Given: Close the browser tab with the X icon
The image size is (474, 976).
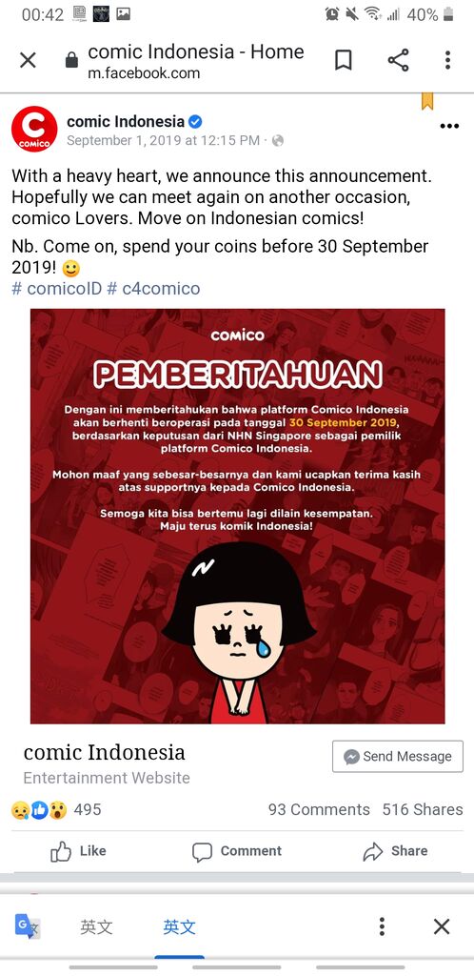Looking at the screenshot, I should pos(28,60).
